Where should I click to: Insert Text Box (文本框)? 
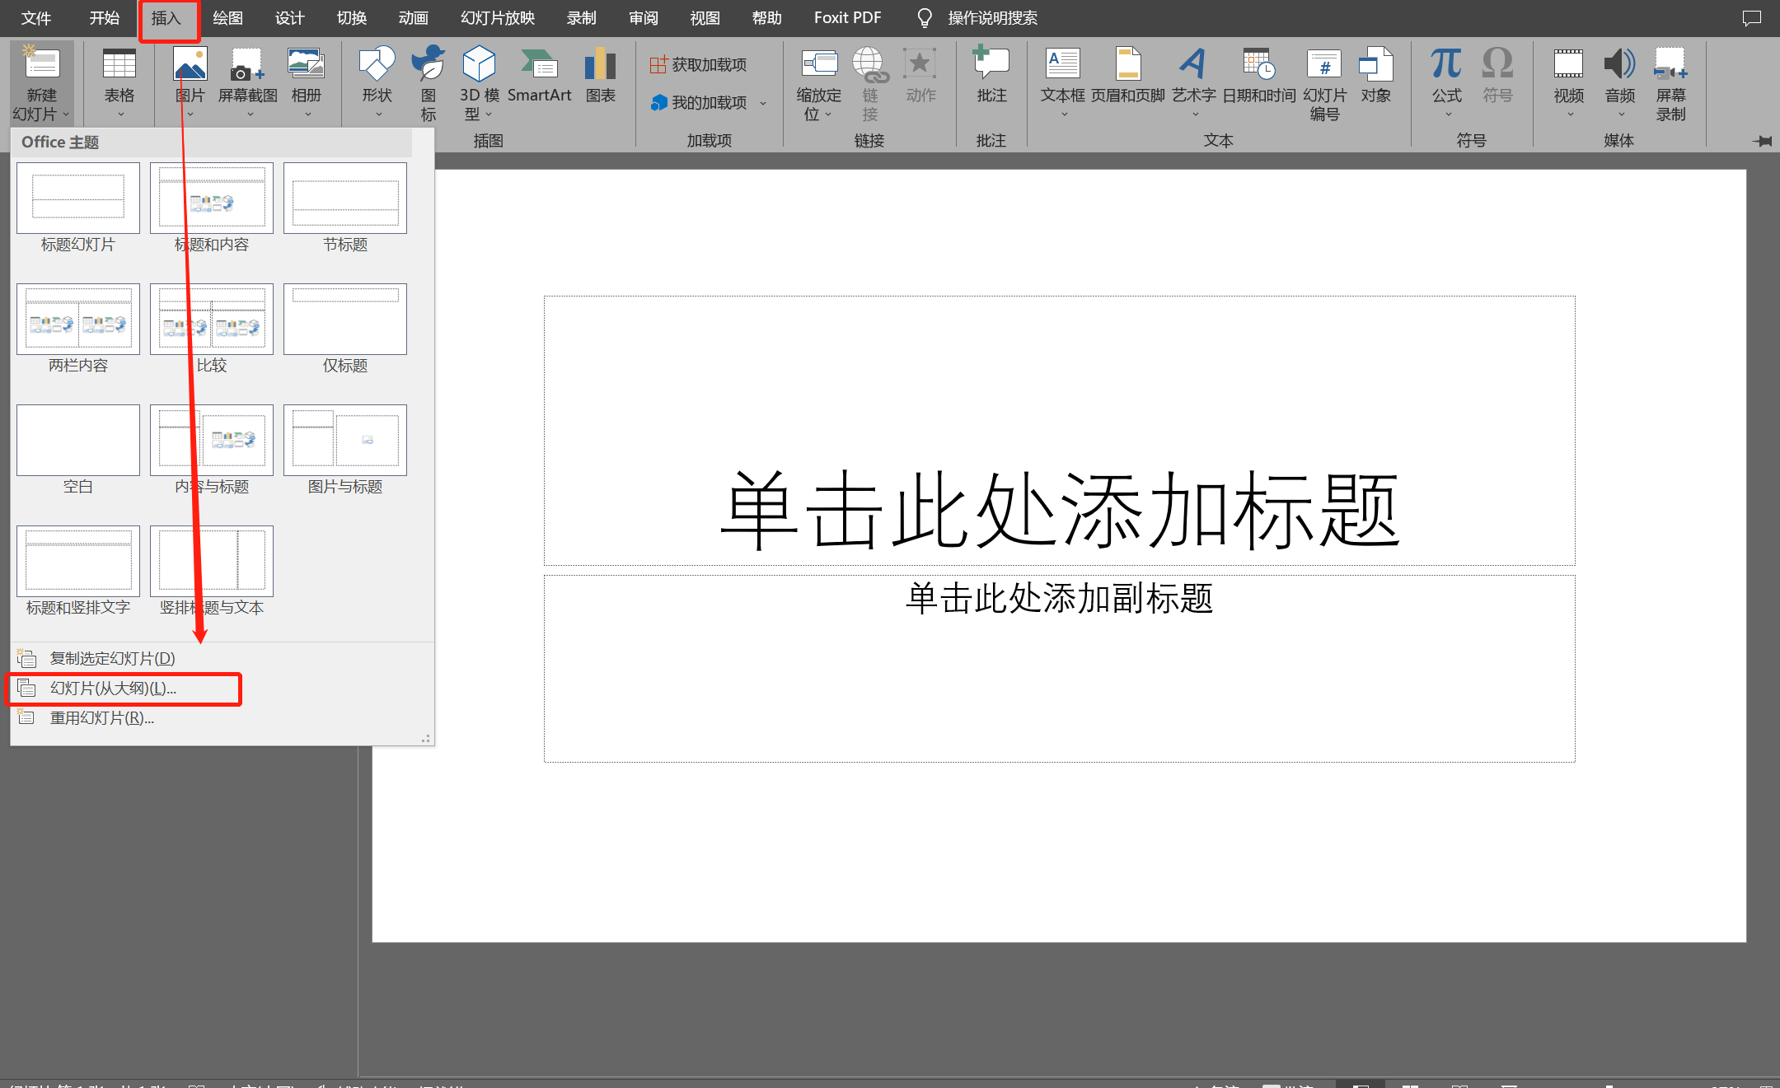point(1063,82)
